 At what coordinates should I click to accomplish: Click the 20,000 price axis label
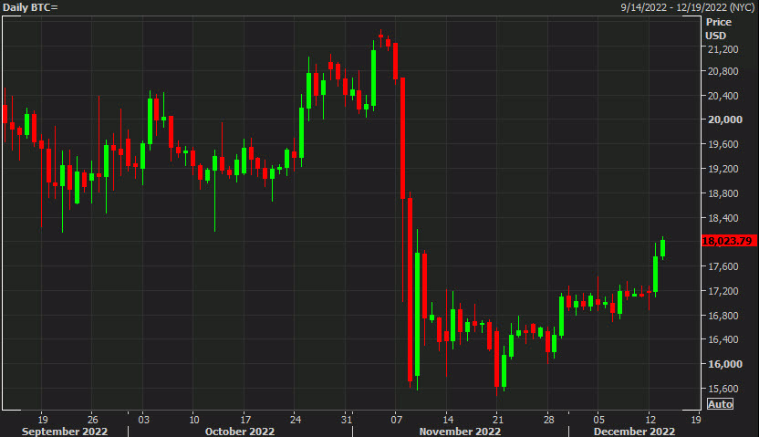point(724,120)
